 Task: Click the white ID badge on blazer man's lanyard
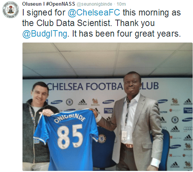(124, 135)
